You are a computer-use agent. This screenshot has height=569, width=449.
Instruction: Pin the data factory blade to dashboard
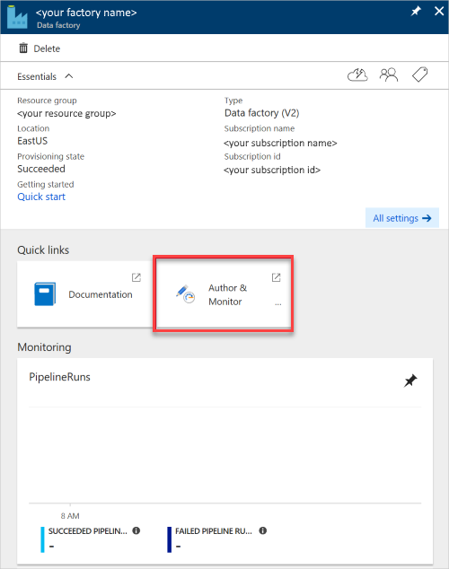pos(416,12)
